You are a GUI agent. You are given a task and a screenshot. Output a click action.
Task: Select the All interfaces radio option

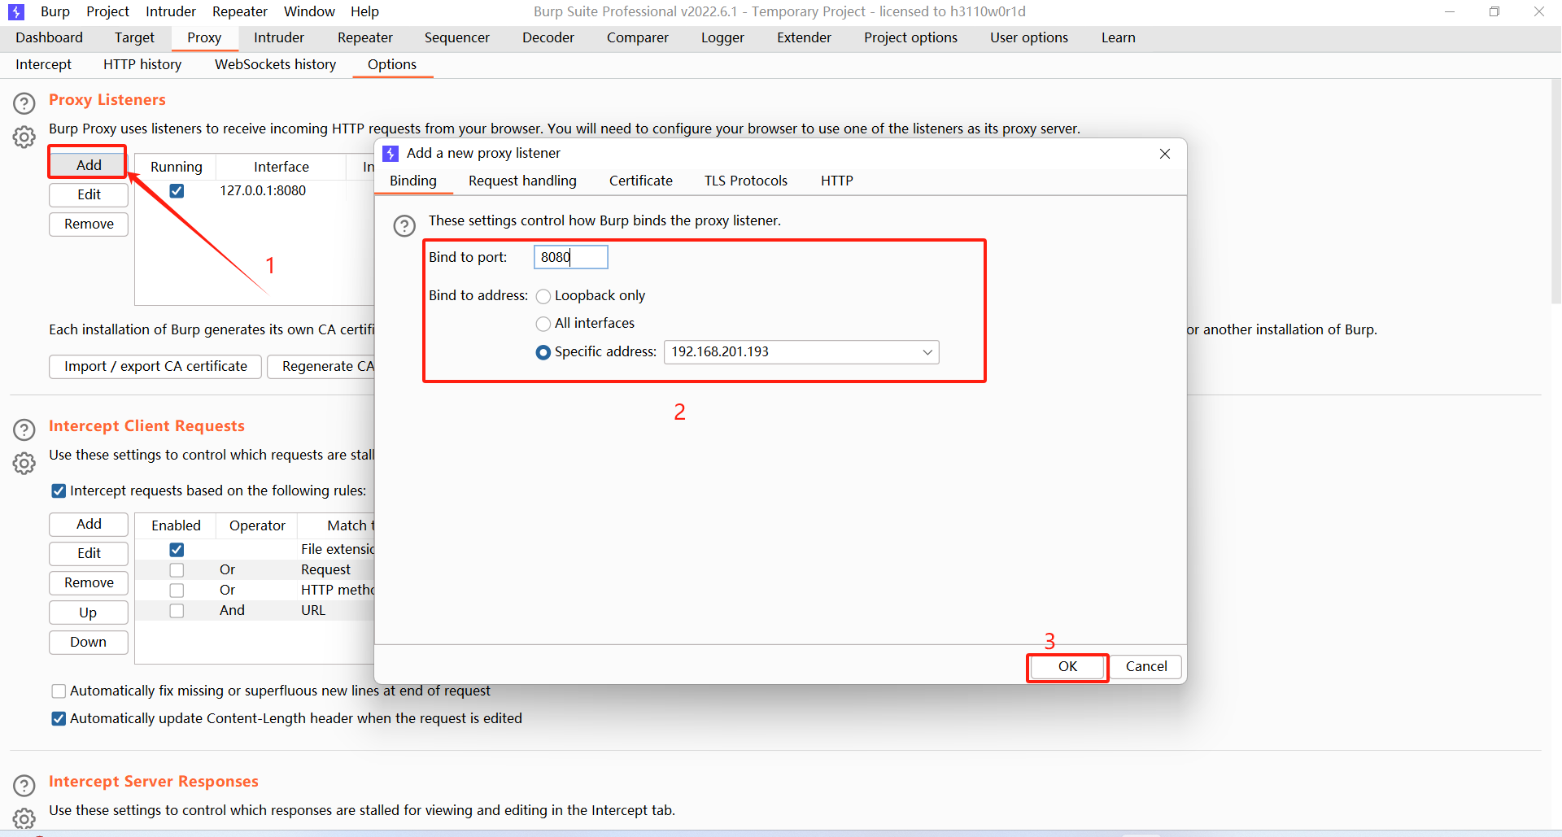click(x=543, y=324)
